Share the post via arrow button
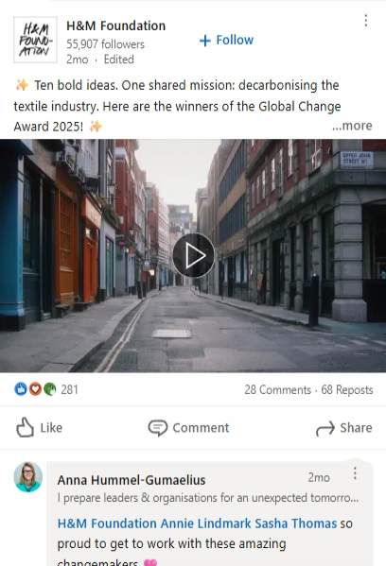 (x=343, y=428)
